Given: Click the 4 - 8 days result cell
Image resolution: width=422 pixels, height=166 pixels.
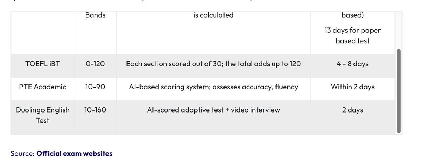Looking at the screenshot, I should point(353,64).
